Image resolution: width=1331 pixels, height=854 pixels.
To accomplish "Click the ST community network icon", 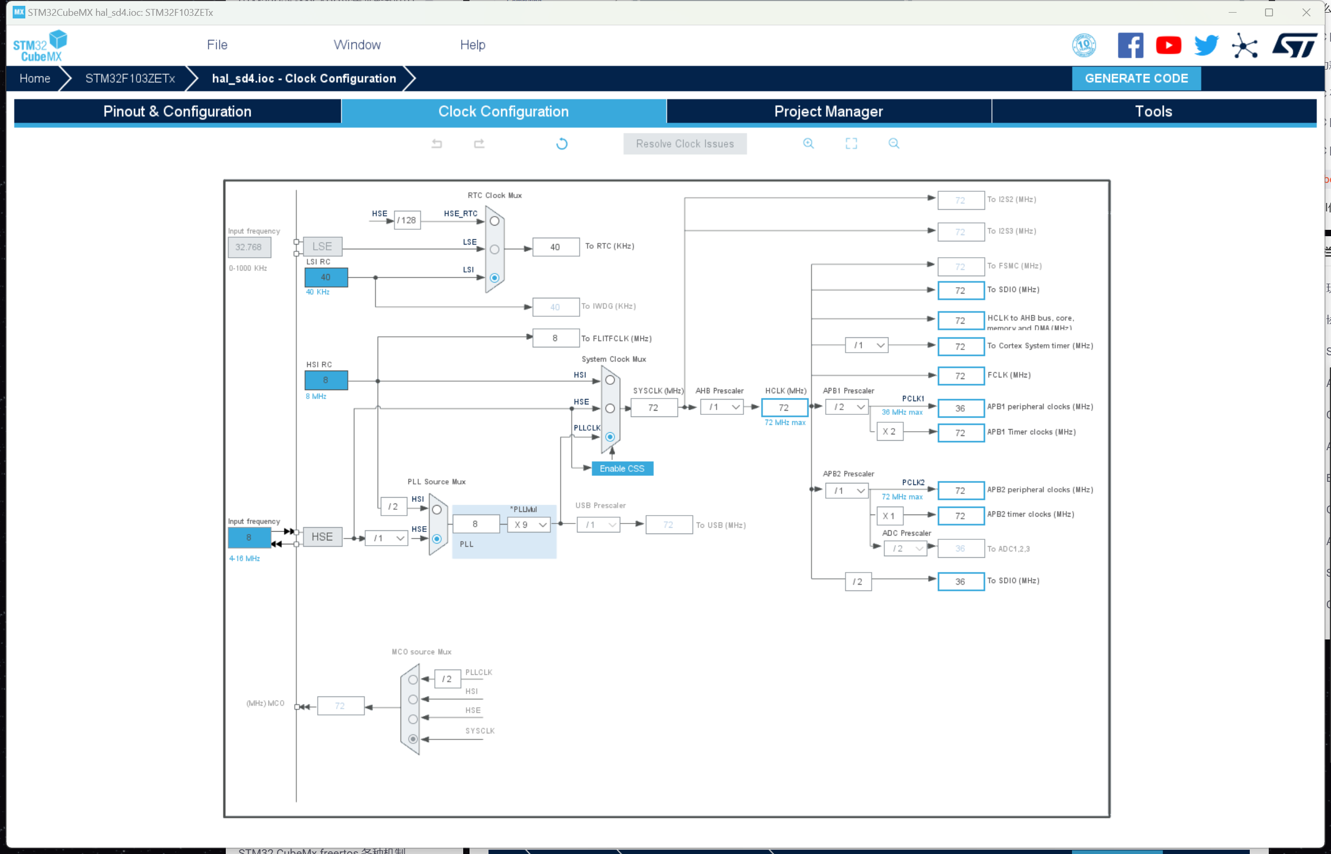I will pos(1244,45).
